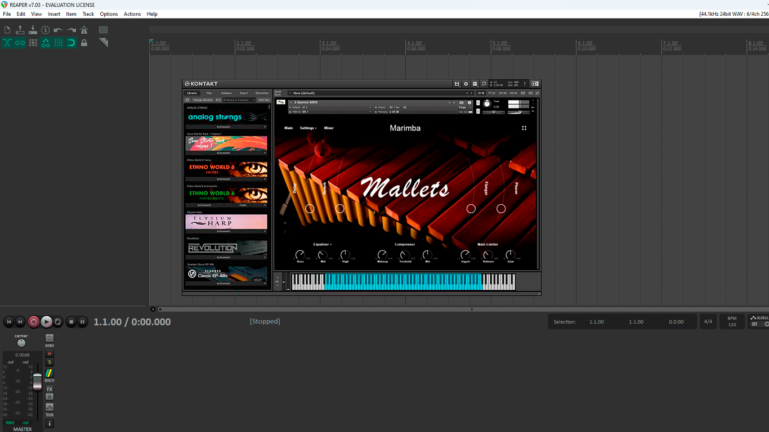This screenshot has width=769, height=432.
Task: Click the Pause transport button
Action: click(x=82, y=322)
